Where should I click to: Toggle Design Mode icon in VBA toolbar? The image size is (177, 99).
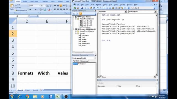tap(113, 8)
